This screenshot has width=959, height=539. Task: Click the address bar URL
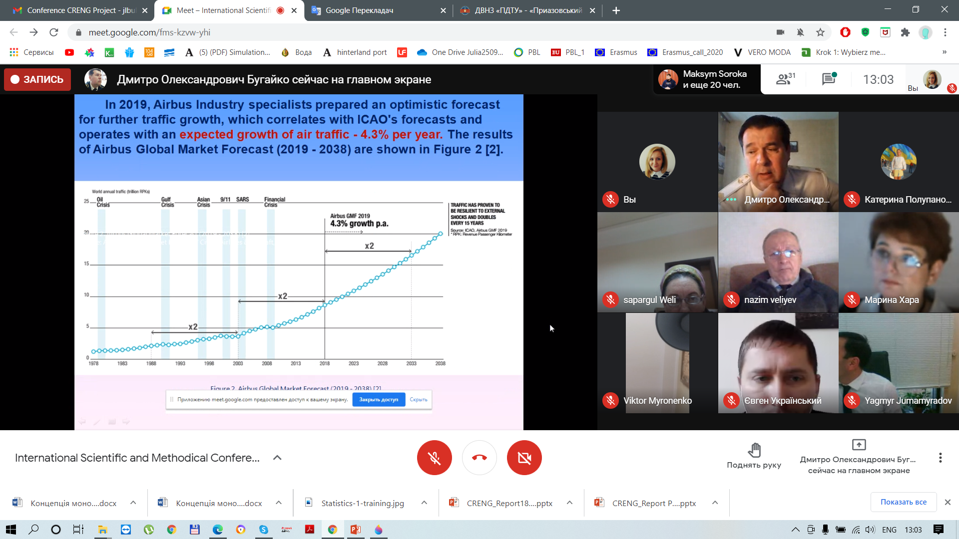coord(149,32)
